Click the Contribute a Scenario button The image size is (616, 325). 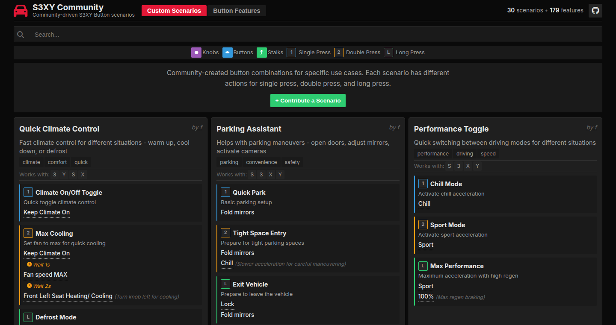tap(308, 100)
